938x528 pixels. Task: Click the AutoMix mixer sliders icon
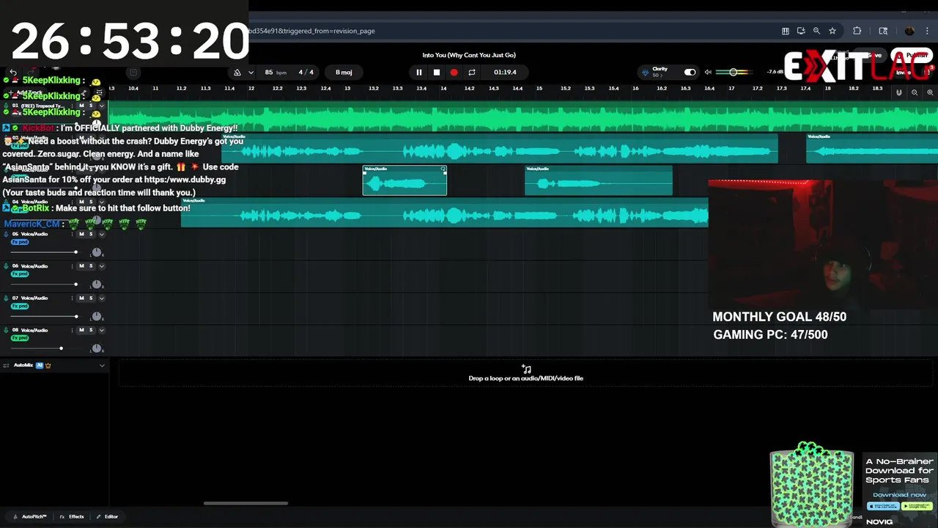tap(6, 365)
